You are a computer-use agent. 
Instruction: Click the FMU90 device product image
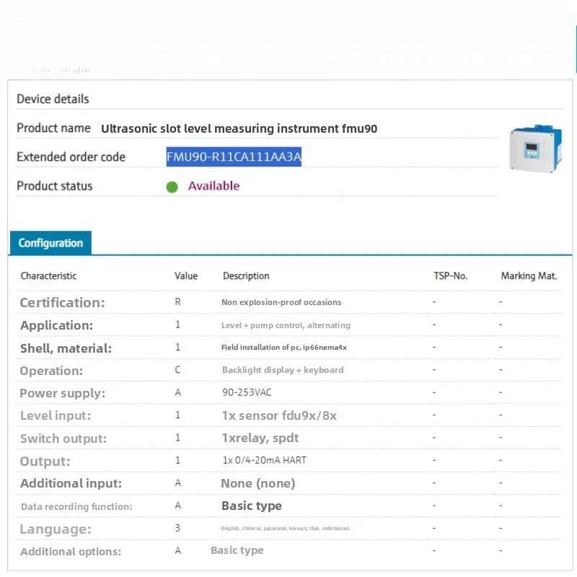535,149
